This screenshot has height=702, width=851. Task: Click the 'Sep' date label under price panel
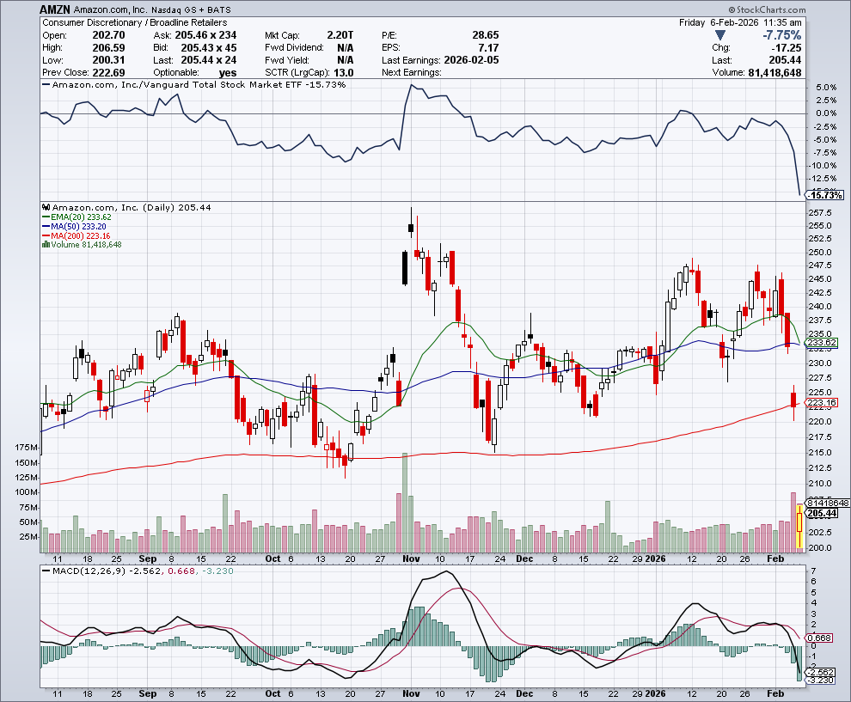coord(148,559)
